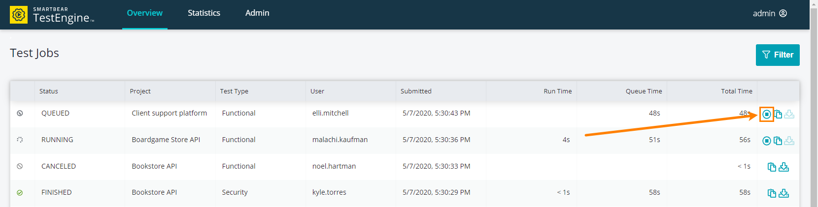
Task: Cancel the running Boardgame Store API job
Action: [x=767, y=141]
